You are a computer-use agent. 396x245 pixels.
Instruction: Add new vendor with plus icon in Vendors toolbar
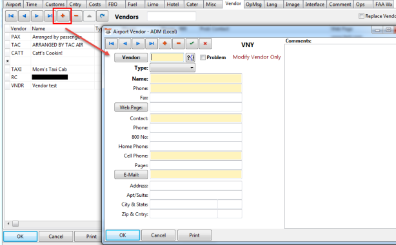pyautogui.click(x=63, y=16)
